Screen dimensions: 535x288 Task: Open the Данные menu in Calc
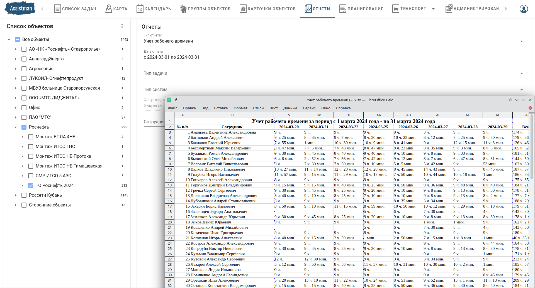tap(290, 108)
